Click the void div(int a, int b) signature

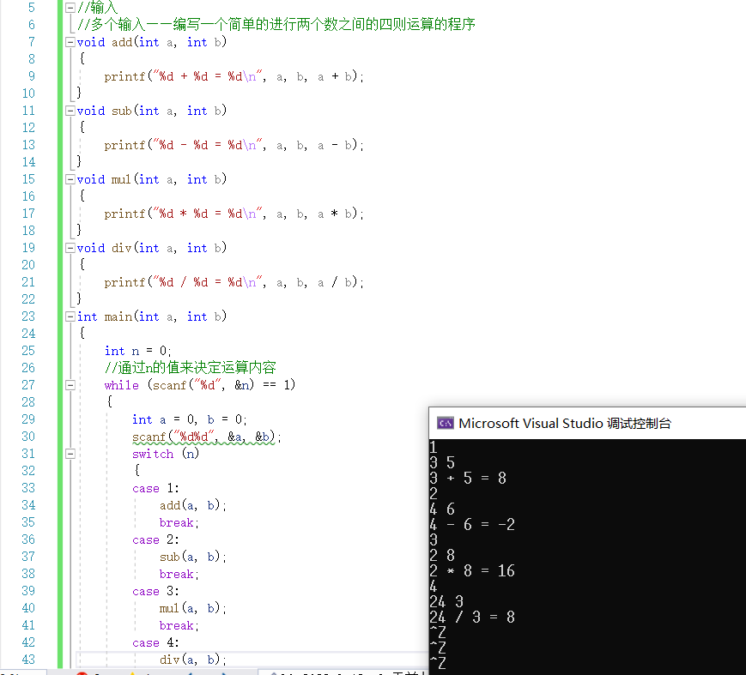(152, 248)
